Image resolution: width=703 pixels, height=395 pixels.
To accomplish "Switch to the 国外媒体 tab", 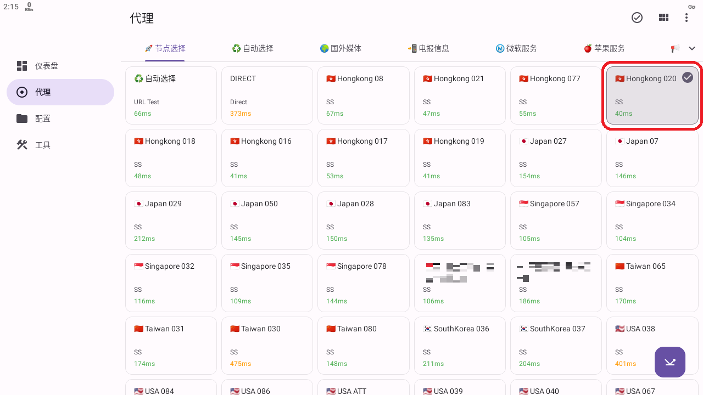I will pos(341,48).
